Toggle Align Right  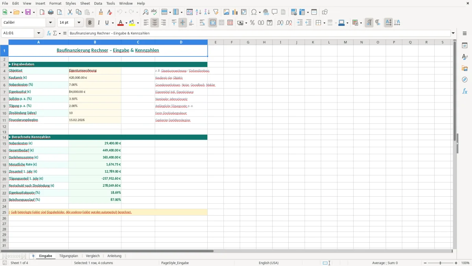(x=164, y=23)
